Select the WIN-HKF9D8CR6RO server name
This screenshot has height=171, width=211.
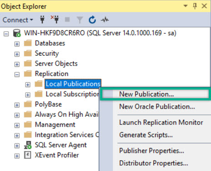click(x=100, y=33)
